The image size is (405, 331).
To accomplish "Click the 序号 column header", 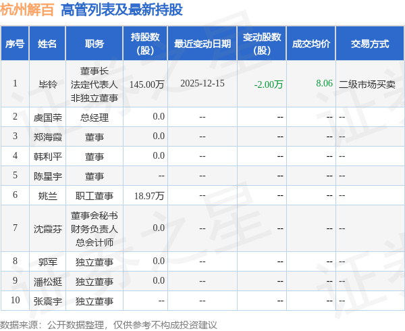I will tap(15, 43).
